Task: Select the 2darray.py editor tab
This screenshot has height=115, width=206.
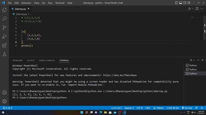Action: [20, 9]
